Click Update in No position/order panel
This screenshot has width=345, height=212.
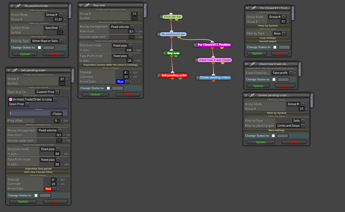25,54
